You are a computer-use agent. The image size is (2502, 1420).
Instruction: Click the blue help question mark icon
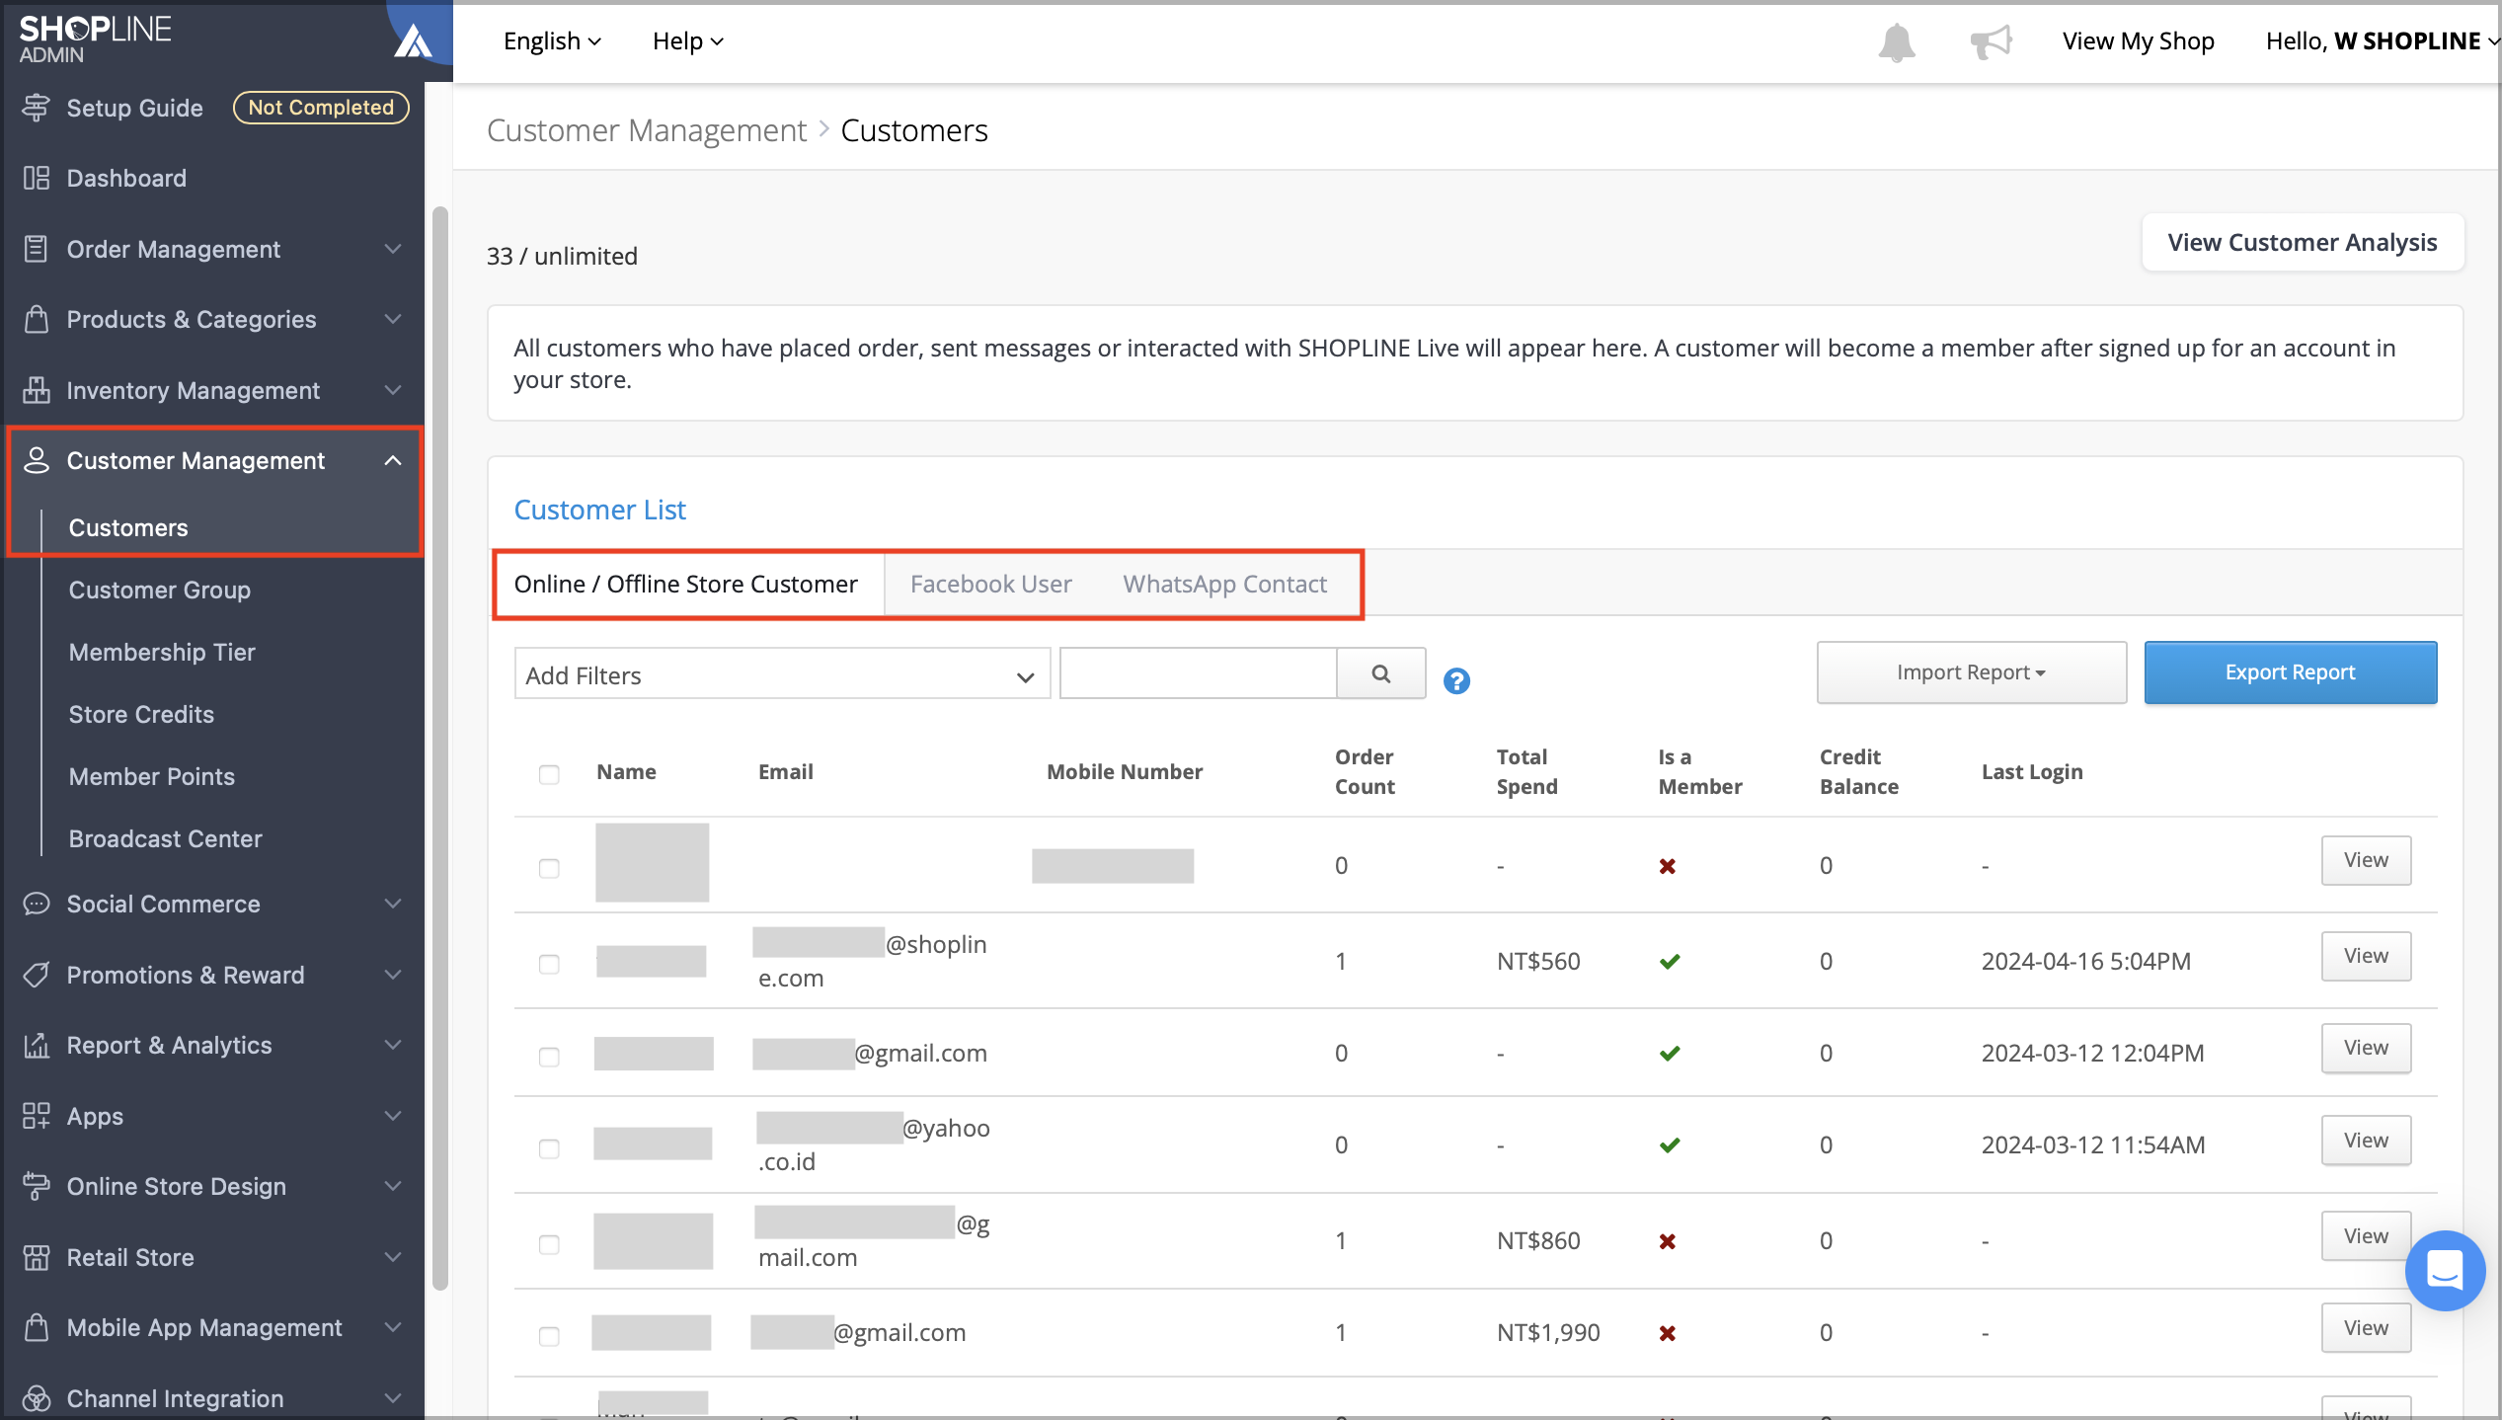click(x=1456, y=680)
